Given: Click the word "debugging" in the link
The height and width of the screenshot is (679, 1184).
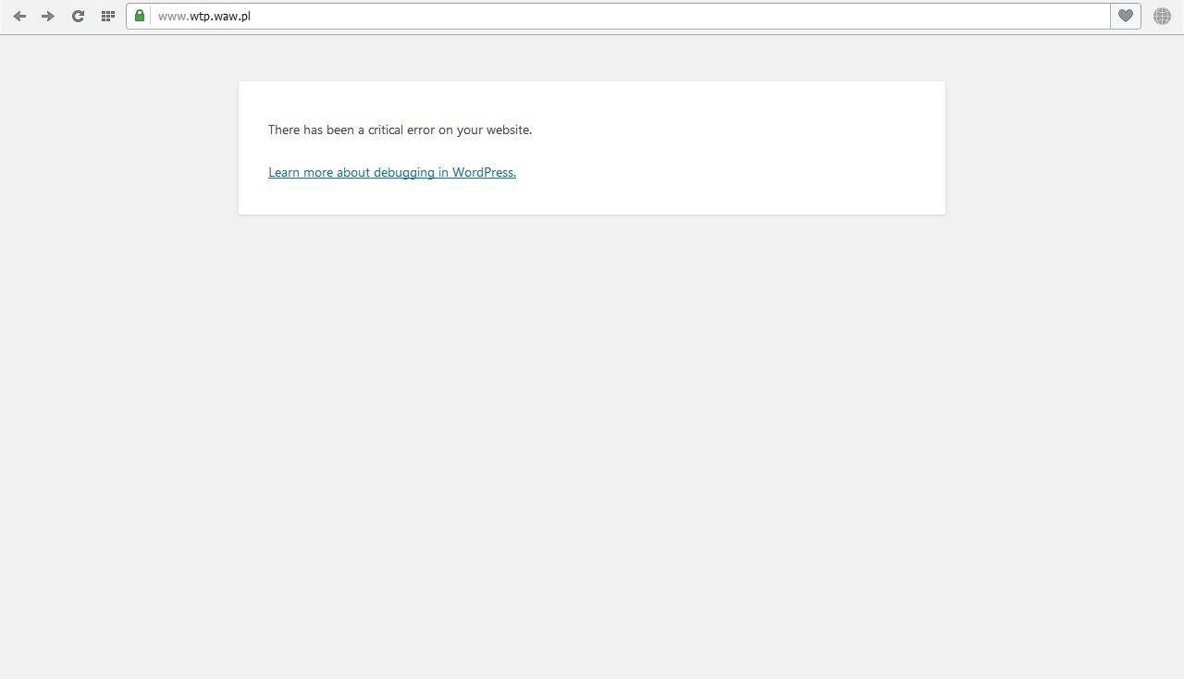Looking at the screenshot, I should point(403,172).
